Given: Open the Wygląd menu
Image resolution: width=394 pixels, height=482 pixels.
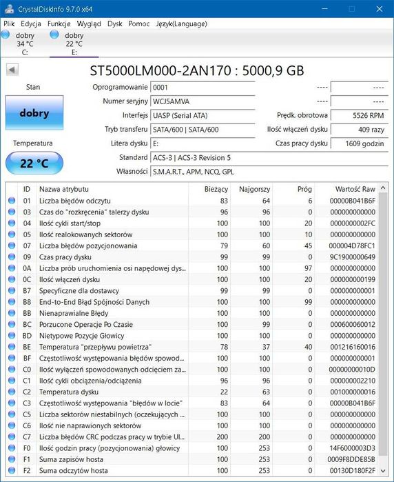Looking at the screenshot, I should tap(89, 23).
